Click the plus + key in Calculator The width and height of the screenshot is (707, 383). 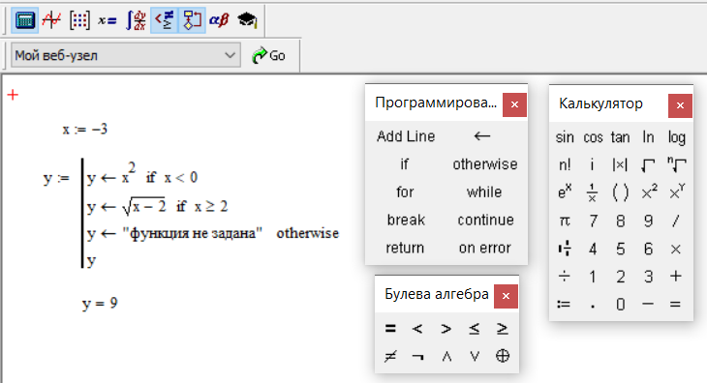(675, 277)
